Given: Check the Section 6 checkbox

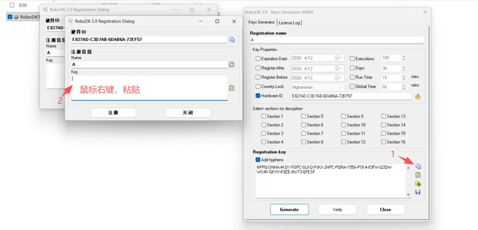Looking at the screenshot, I should click(x=303, y=125).
